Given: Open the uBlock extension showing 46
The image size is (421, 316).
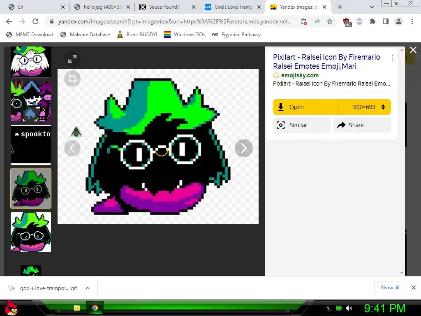Looking at the screenshot, I should (347, 22).
